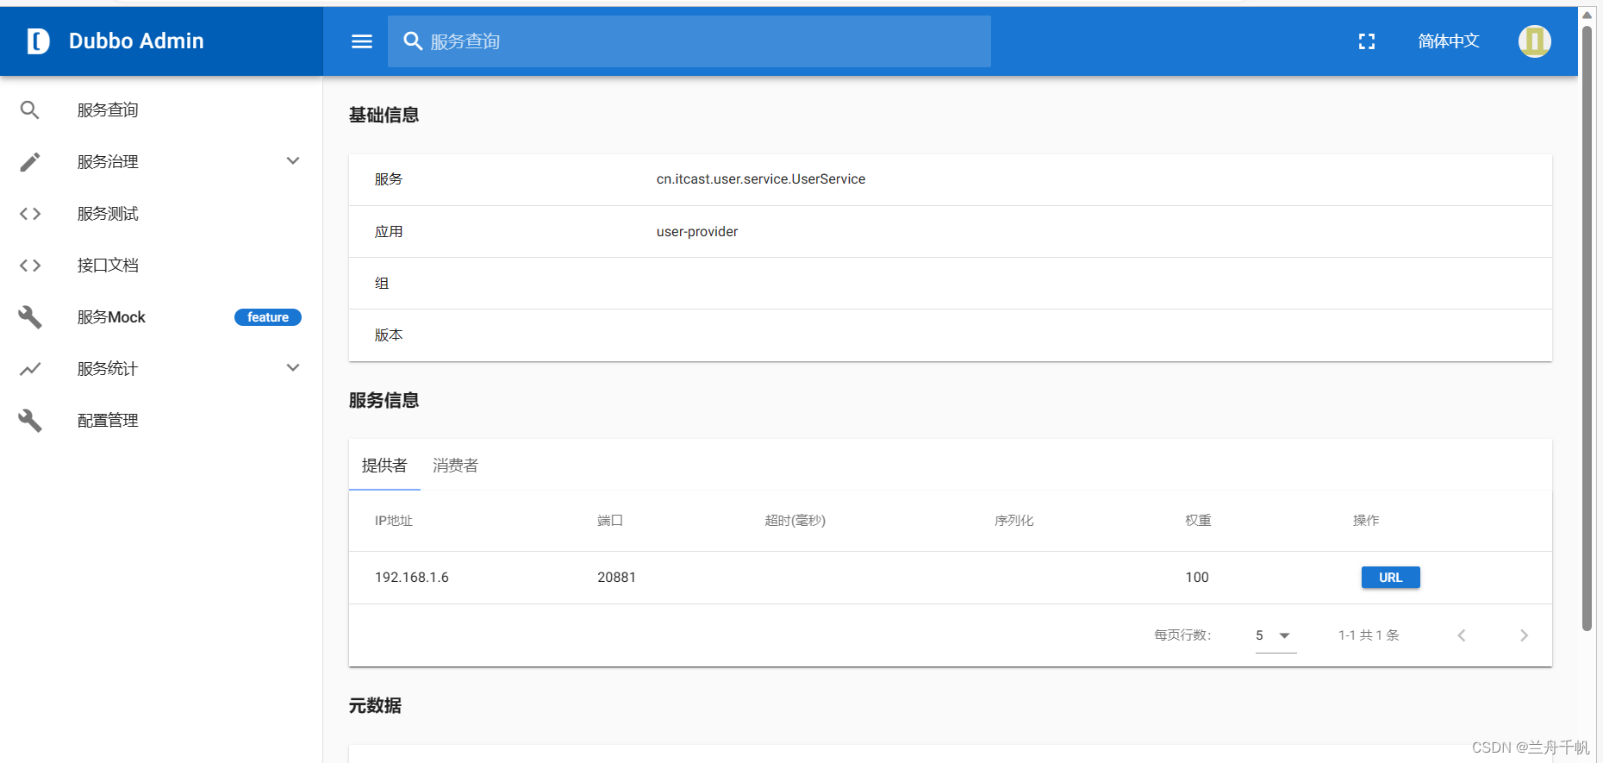
Task: Click the wrench icon beside 配置管理
Action: pyautogui.click(x=30, y=420)
